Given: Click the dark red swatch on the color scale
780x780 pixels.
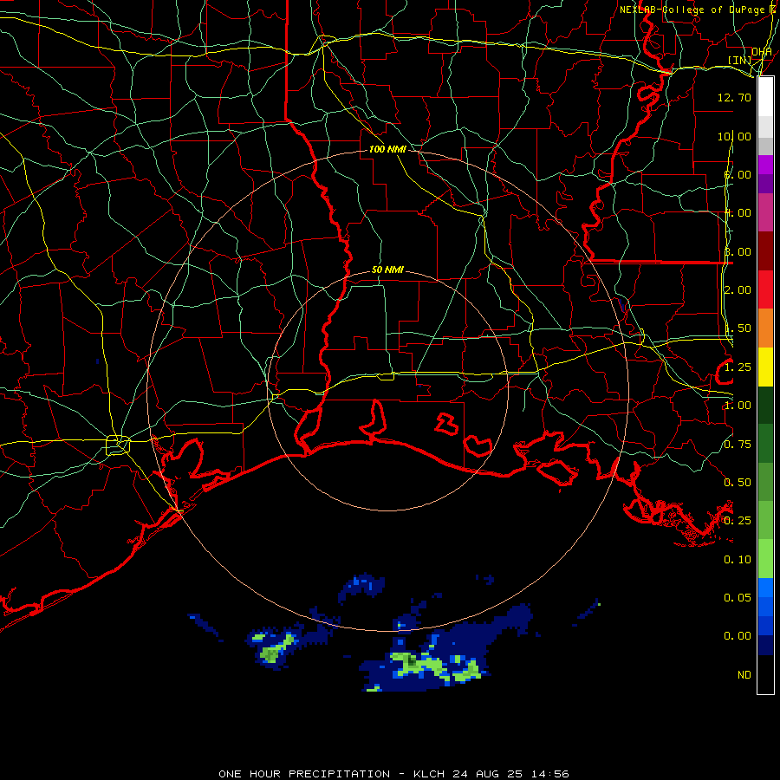Looking at the screenshot, I should (x=765, y=251).
